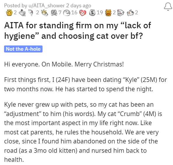This screenshot has width=173, height=165.
Task: Click the post title about hygiene and cat
Action: coord(77,31)
